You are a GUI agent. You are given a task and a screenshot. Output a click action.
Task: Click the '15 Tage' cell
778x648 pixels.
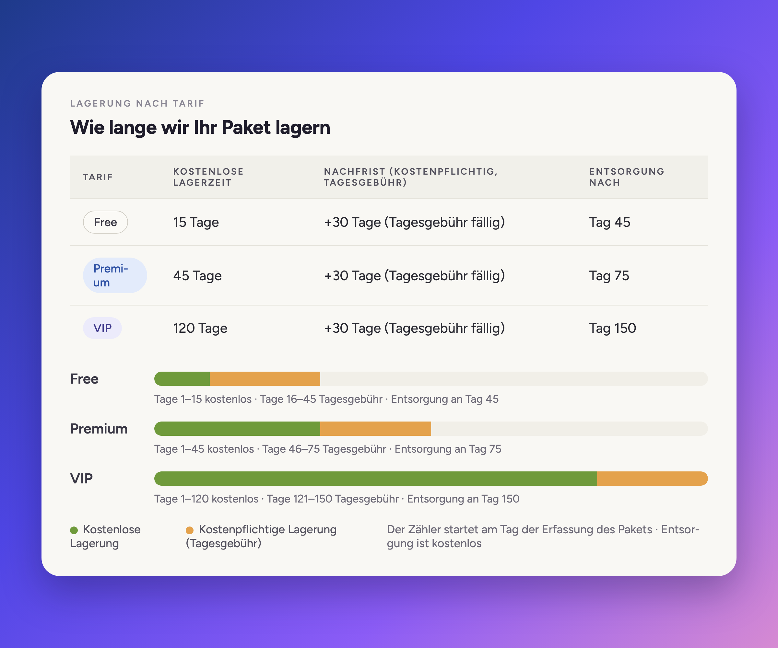point(196,222)
